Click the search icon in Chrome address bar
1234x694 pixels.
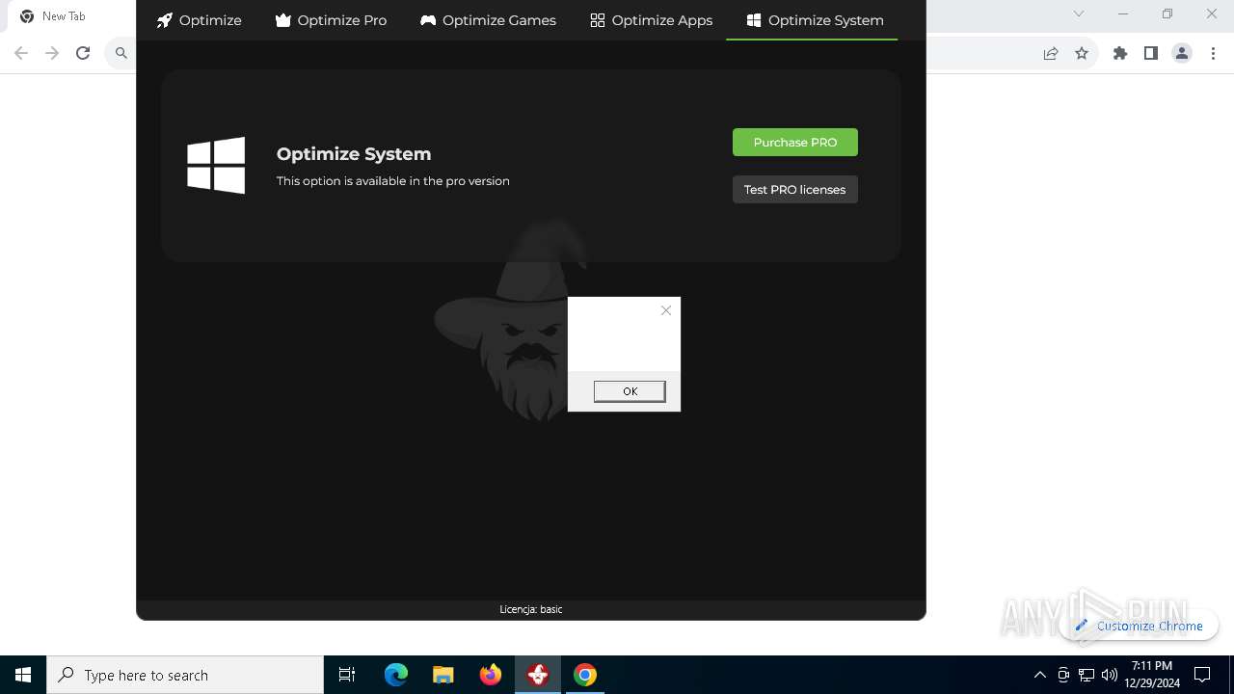(121, 53)
